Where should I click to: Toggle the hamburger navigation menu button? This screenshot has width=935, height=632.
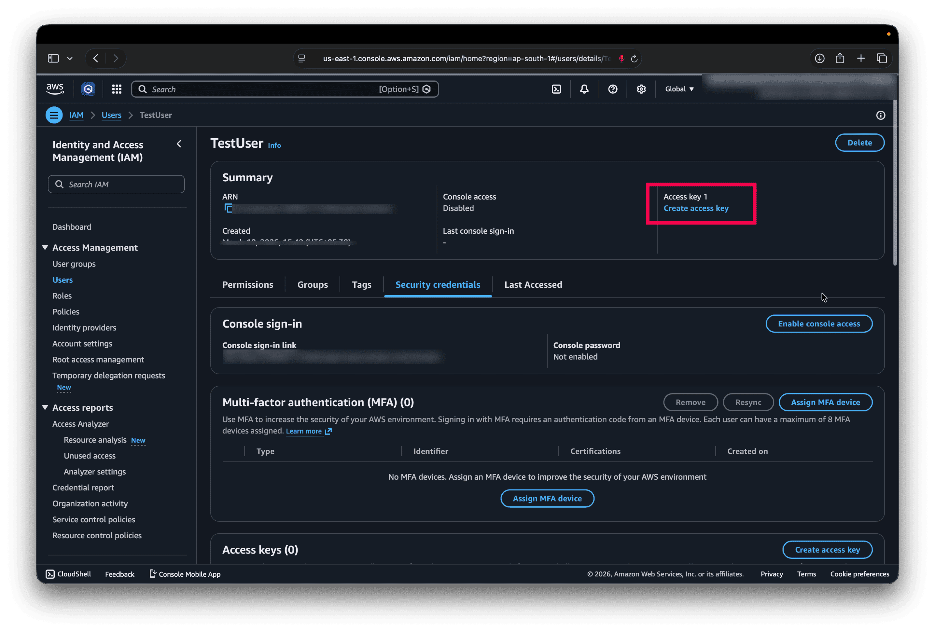[x=54, y=115]
